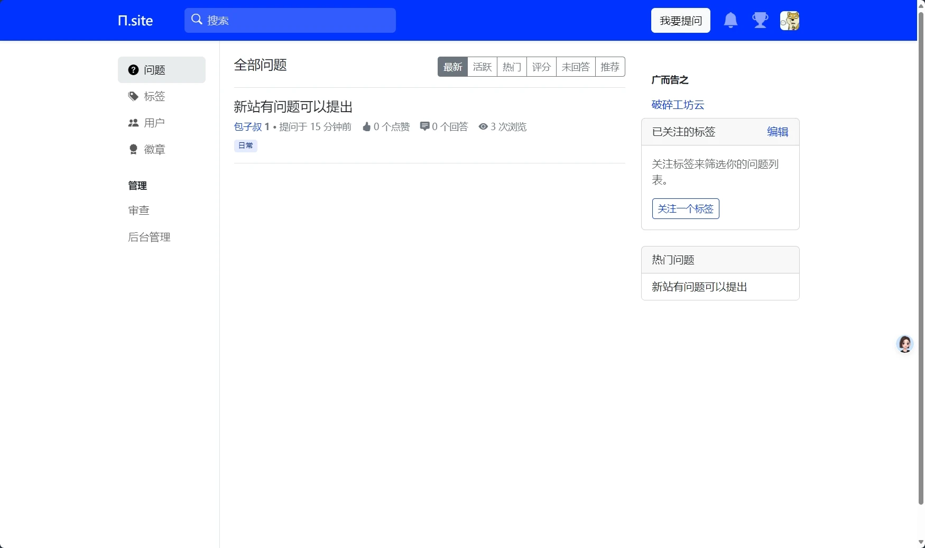
Task: Click the 日常 tag badge
Action: [245, 145]
